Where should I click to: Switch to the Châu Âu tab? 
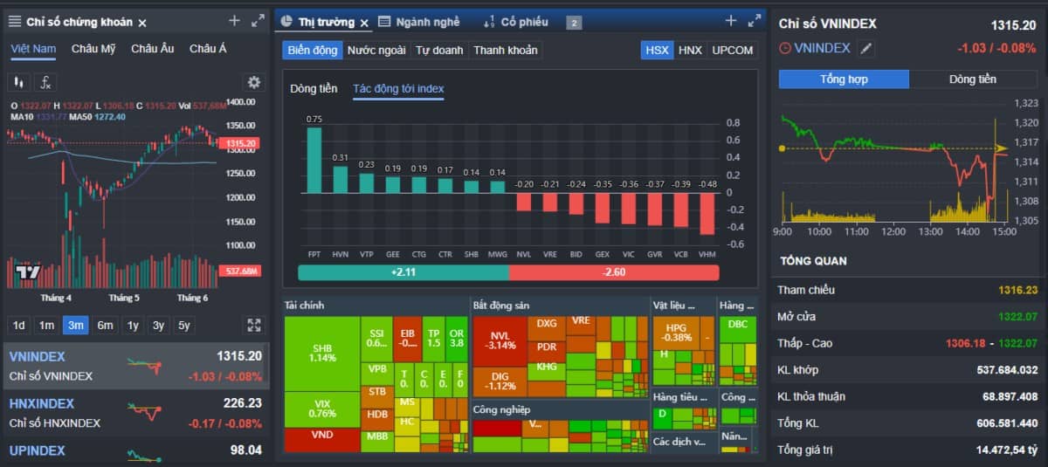pyautogui.click(x=153, y=49)
